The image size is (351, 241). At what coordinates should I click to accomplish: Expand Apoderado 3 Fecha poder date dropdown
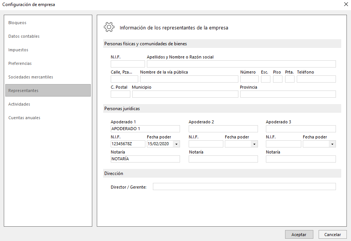332,144
